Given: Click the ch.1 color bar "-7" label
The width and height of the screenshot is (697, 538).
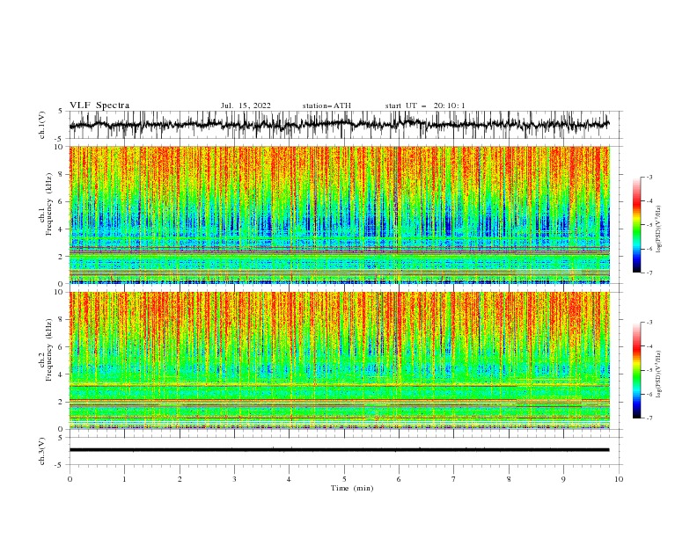Looking at the screenshot, I should [649, 273].
